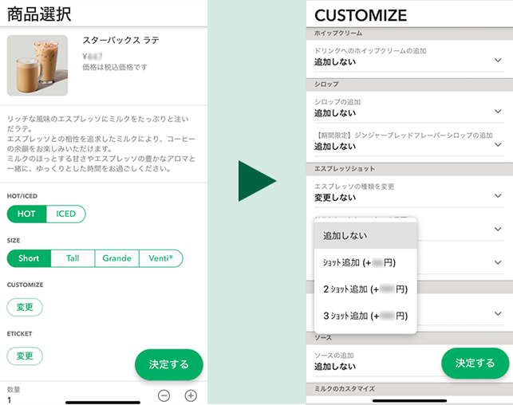The height and width of the screenshot is (405, 513).
Task: Choose the Short size
Action: 29,258
